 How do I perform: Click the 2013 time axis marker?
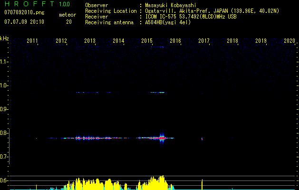click(90, 41)
